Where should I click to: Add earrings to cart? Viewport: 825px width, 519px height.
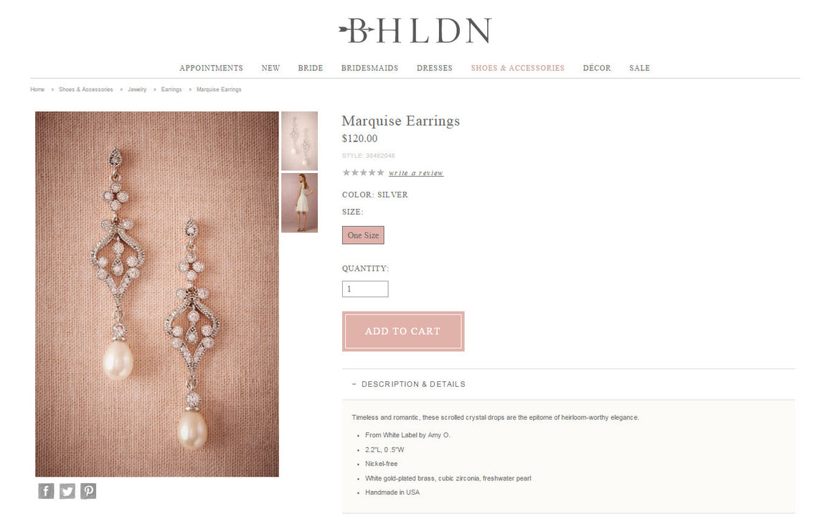click(x=403, y=331)
